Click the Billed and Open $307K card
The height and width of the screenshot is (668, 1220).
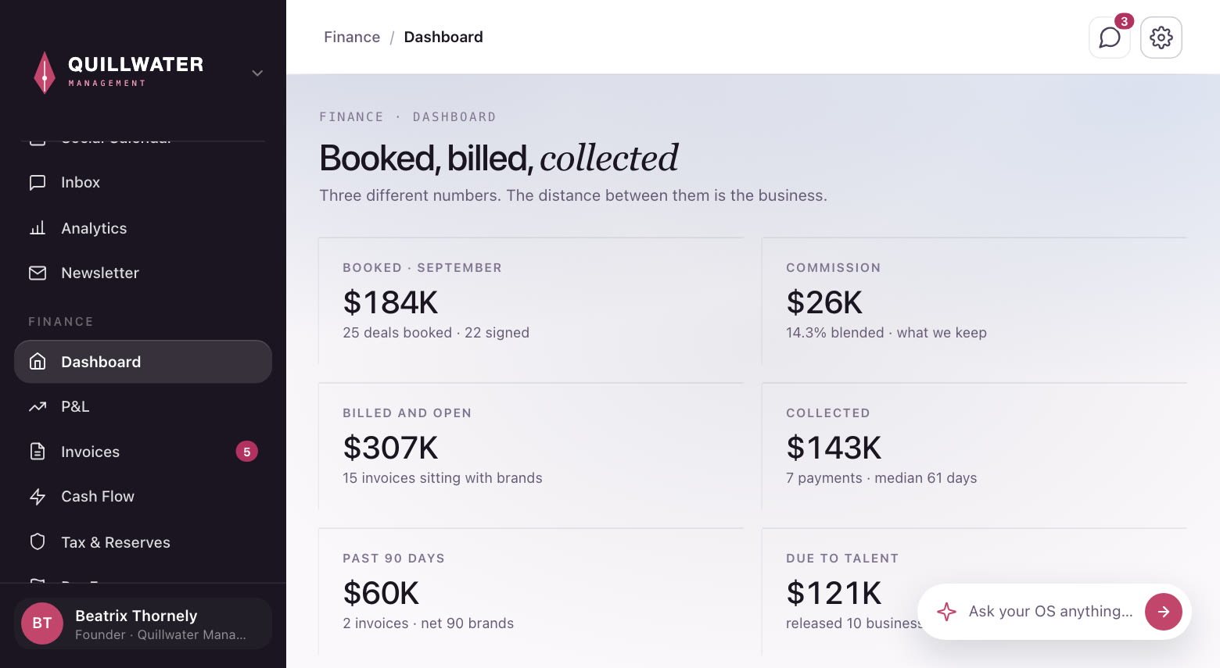pyautogui.click(x=531, y=446)
